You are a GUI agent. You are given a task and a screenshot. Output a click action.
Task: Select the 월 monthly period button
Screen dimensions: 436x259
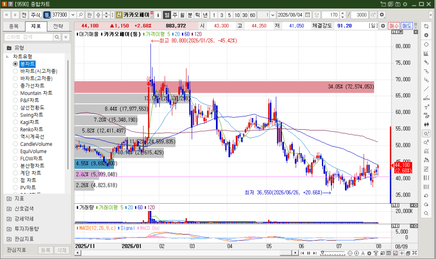182,15
